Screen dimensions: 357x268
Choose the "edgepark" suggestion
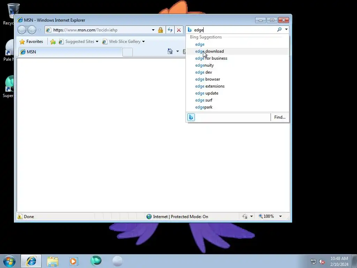237,107
